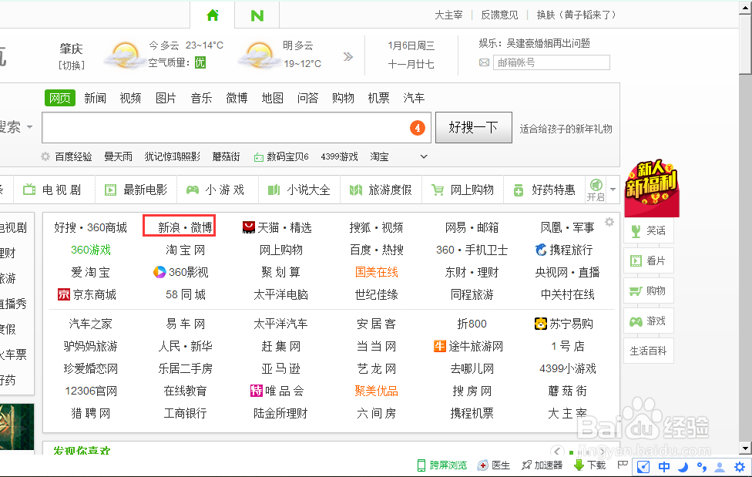Open 苏宁易购 lion icon link

(x=563, y=324)
